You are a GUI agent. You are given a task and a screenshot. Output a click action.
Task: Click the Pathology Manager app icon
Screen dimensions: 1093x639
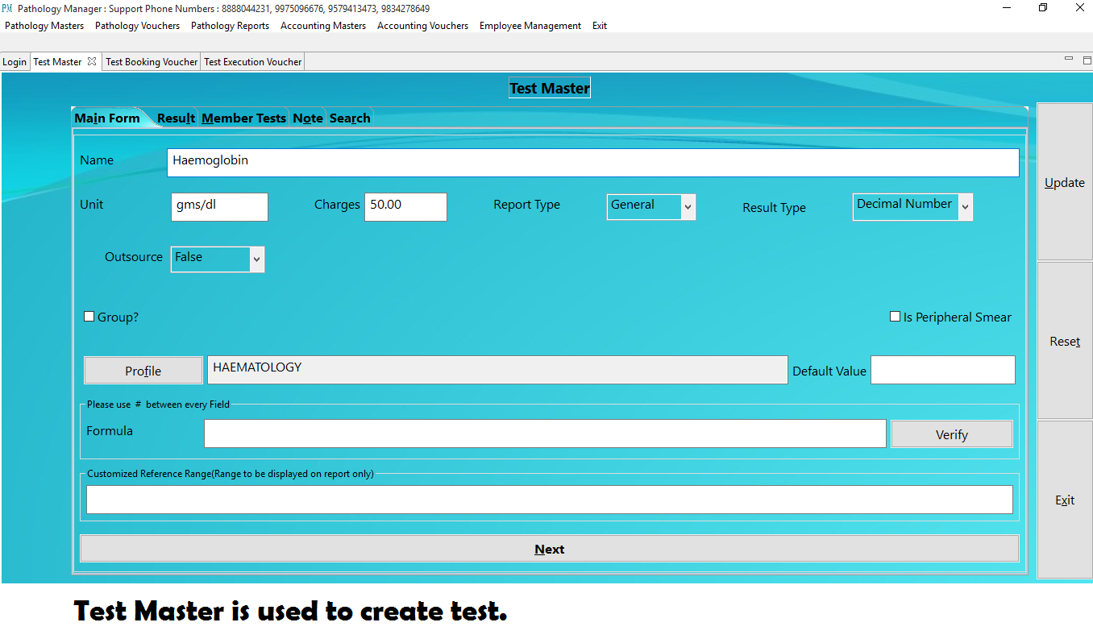pos(7,8)
